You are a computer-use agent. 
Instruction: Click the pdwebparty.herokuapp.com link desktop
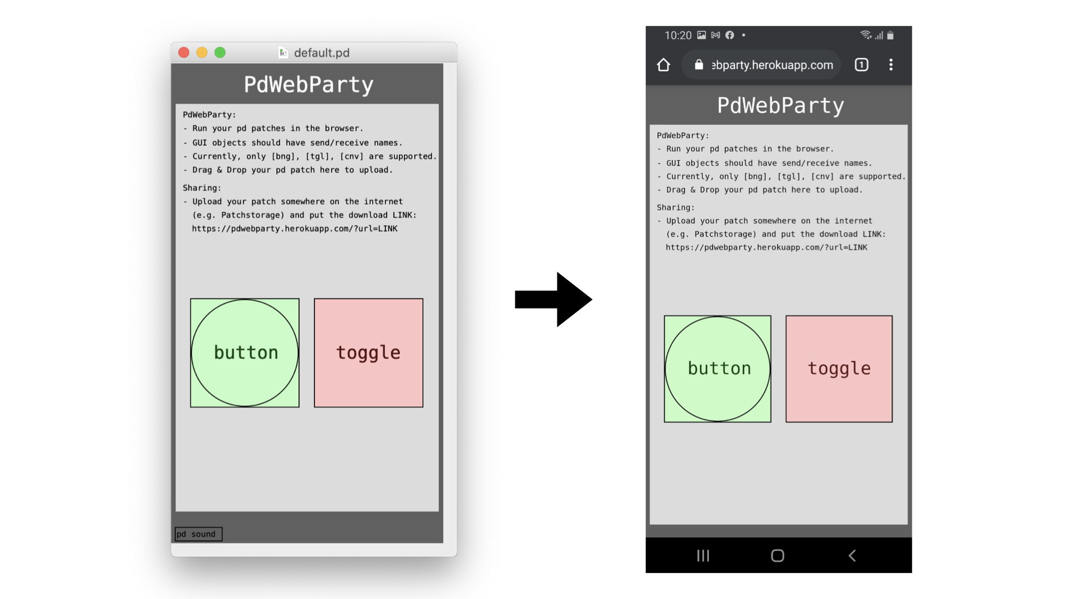coord(296,228)
